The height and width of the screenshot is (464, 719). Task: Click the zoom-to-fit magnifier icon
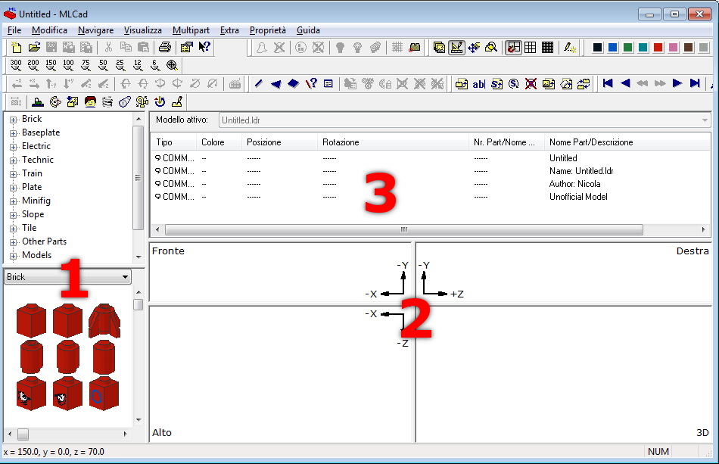pyautogui.click(x=172, y=65)
